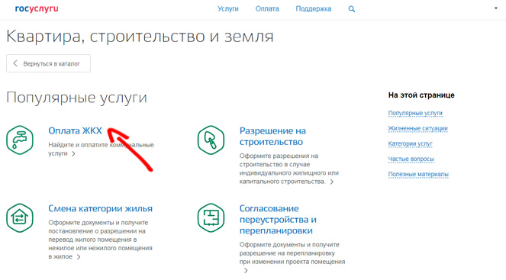506x280 pixels.
Task: Open the Услуги menu item
Action: click(x=228, y=8)
